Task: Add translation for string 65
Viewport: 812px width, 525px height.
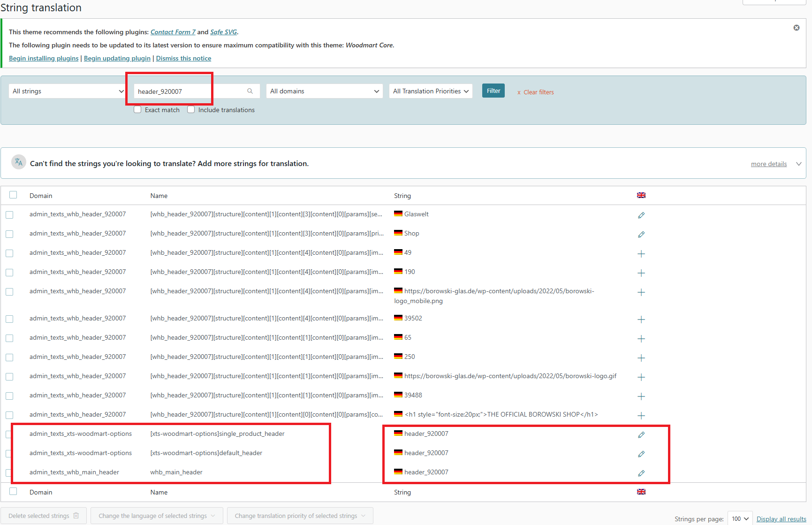Action: coord(641,339)
